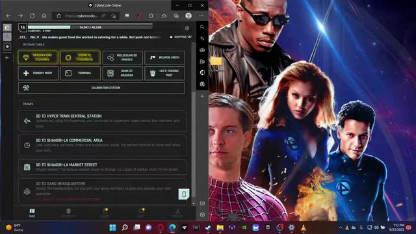
Task: Open the Calibration Station
Action: pos(101,88)
